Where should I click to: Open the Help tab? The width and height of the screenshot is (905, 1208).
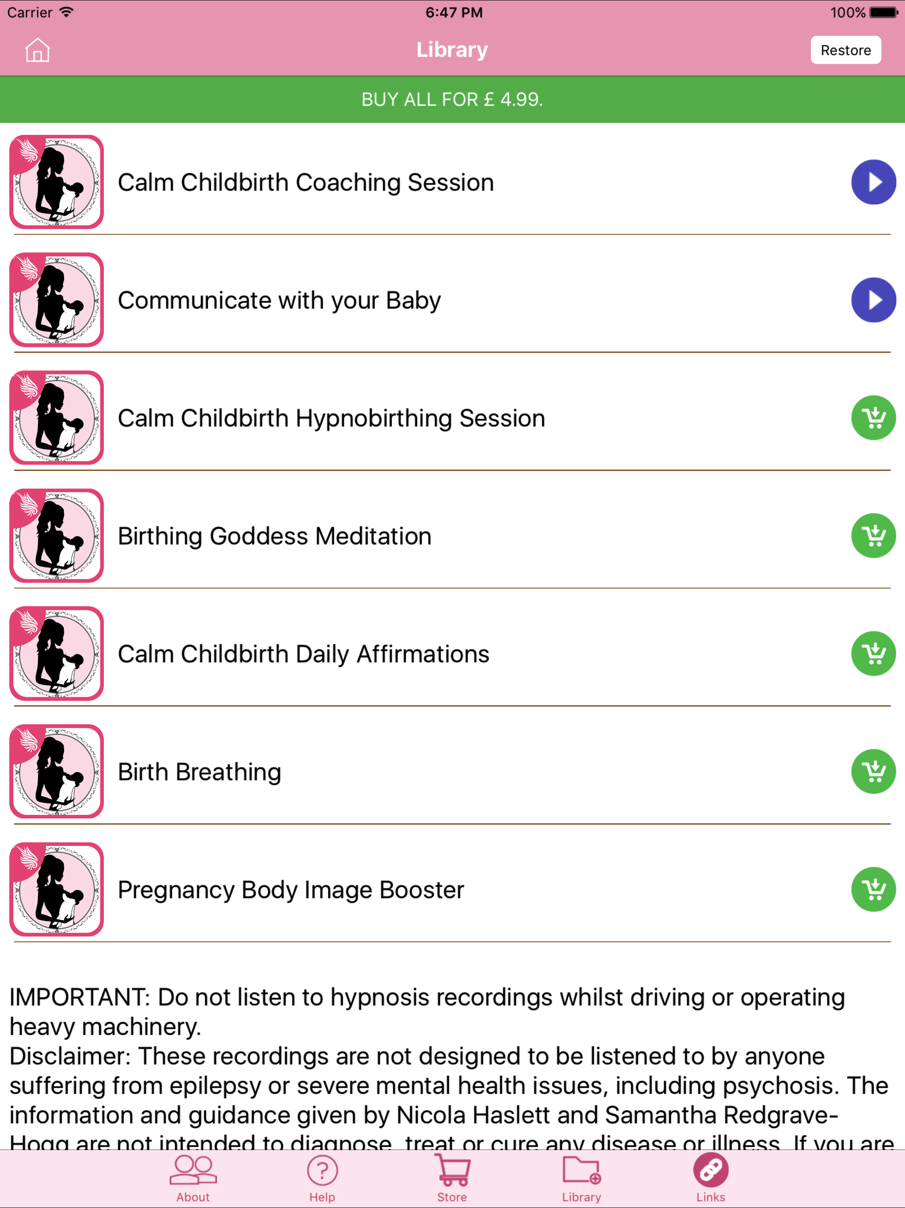[323, 1178]
